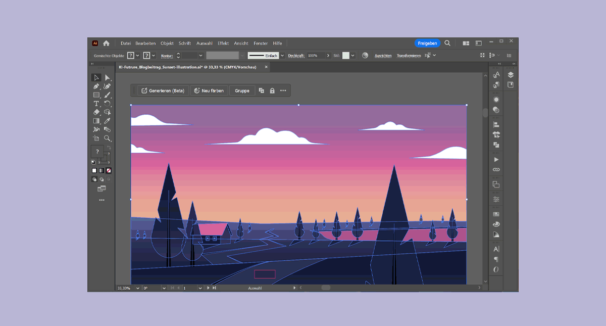
Task: Switch fill mode to Gradient
Action: pyautogui.click(x=101, y=171)
